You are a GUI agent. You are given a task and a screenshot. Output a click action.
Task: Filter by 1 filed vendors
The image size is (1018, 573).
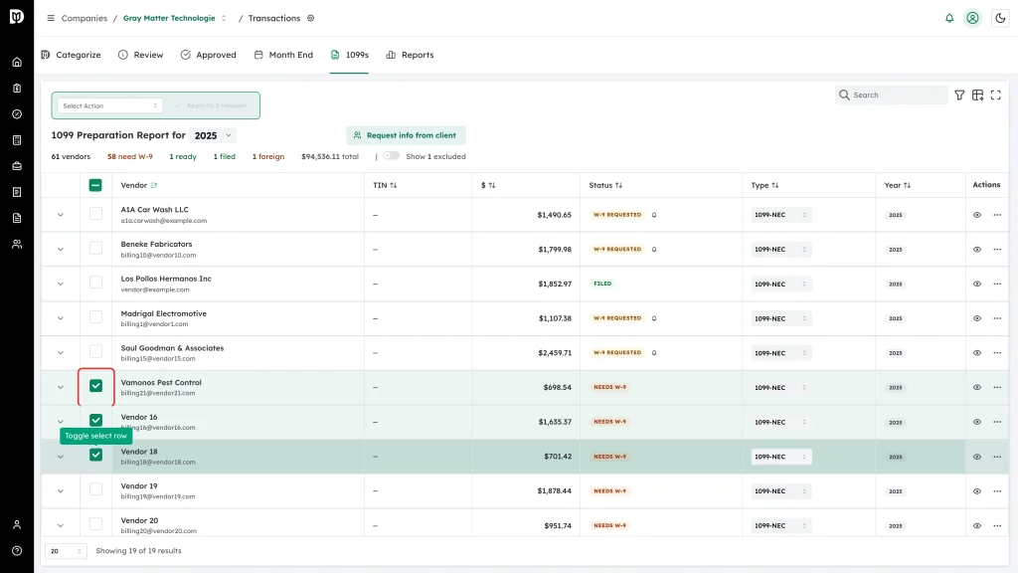click(225, 156)
